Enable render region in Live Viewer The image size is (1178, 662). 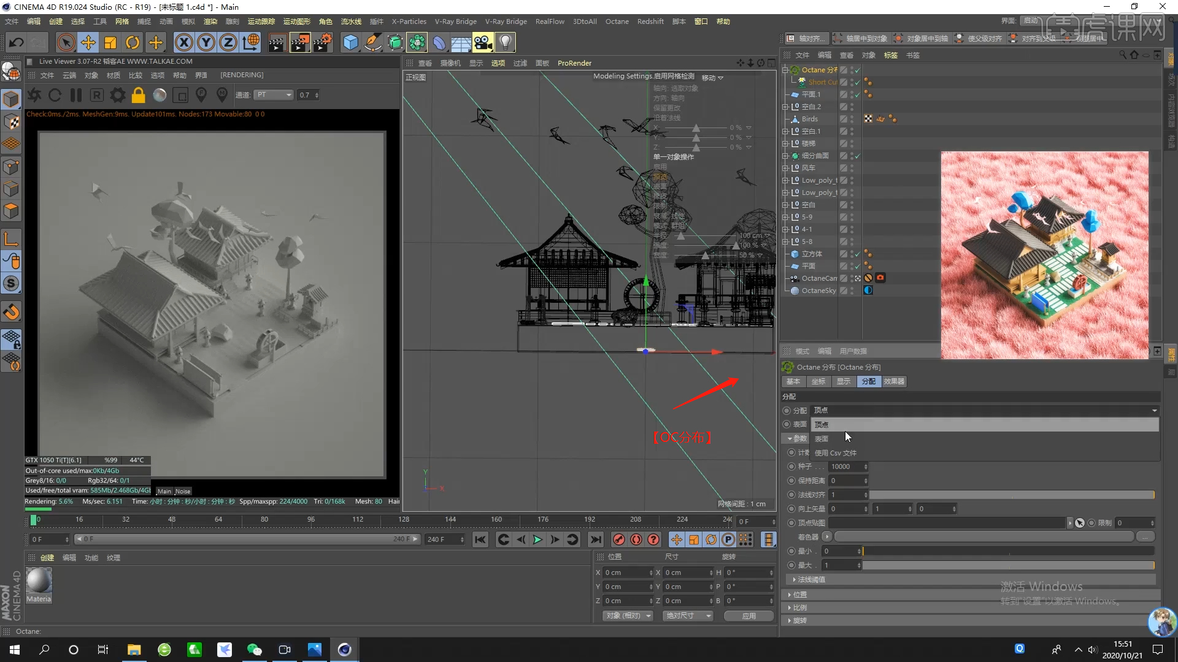tap(180, 95)
